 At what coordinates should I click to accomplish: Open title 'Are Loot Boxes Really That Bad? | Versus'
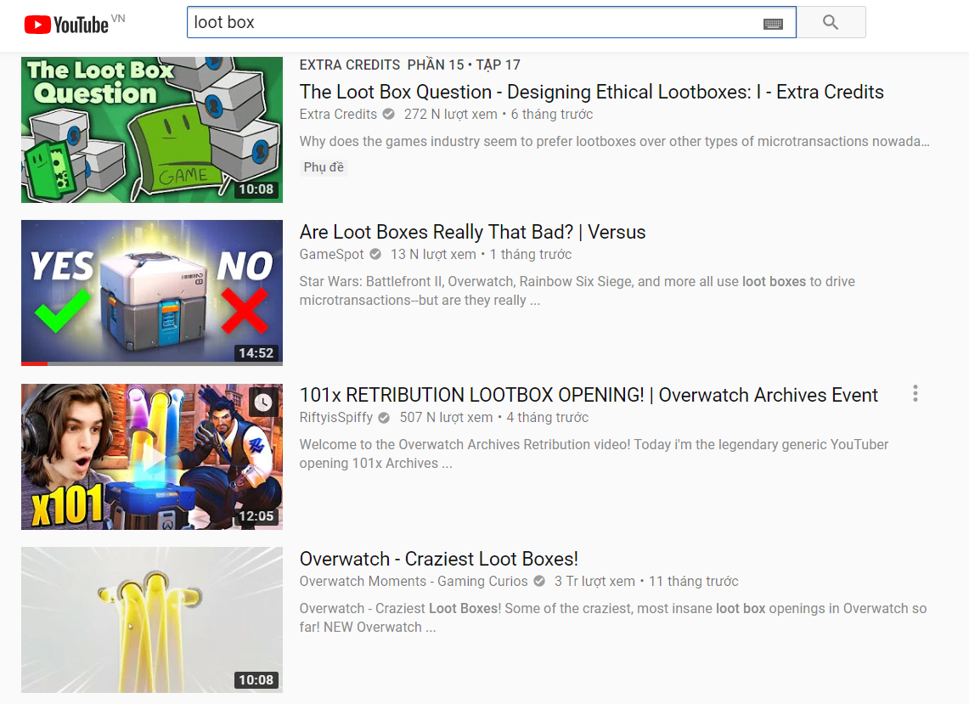click(x=473, y=233)
